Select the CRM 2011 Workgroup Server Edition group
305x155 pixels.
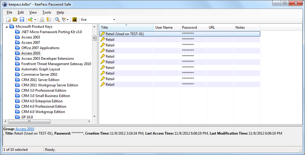coord(50,85)
